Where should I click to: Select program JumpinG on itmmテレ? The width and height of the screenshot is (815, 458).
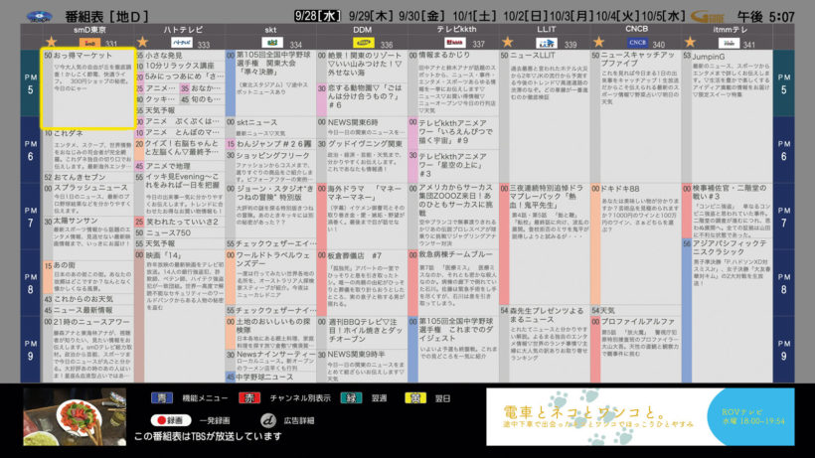click(x=728, y=116)
